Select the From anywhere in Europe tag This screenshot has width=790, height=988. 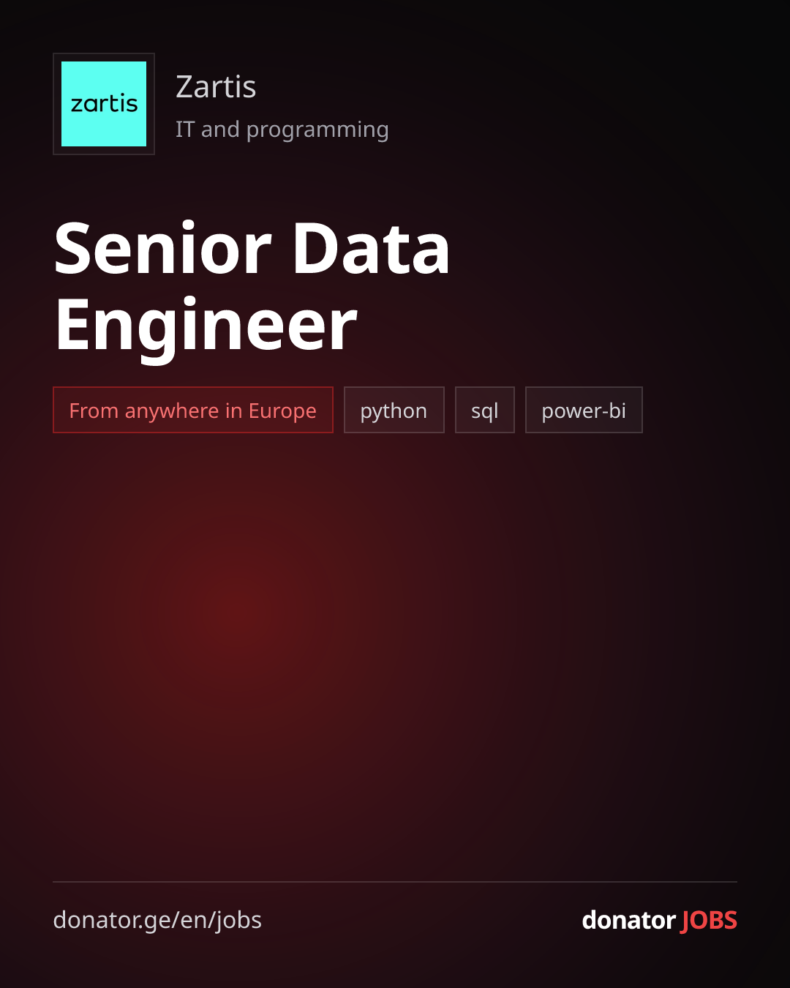(x=193, y=410)
